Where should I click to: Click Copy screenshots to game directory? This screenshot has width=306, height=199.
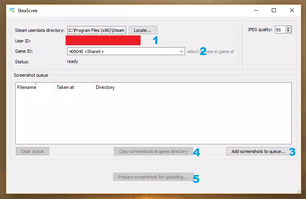click(153, 151)
